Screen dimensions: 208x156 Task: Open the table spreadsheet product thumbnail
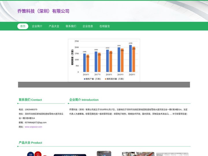click(x=172, y=154)
